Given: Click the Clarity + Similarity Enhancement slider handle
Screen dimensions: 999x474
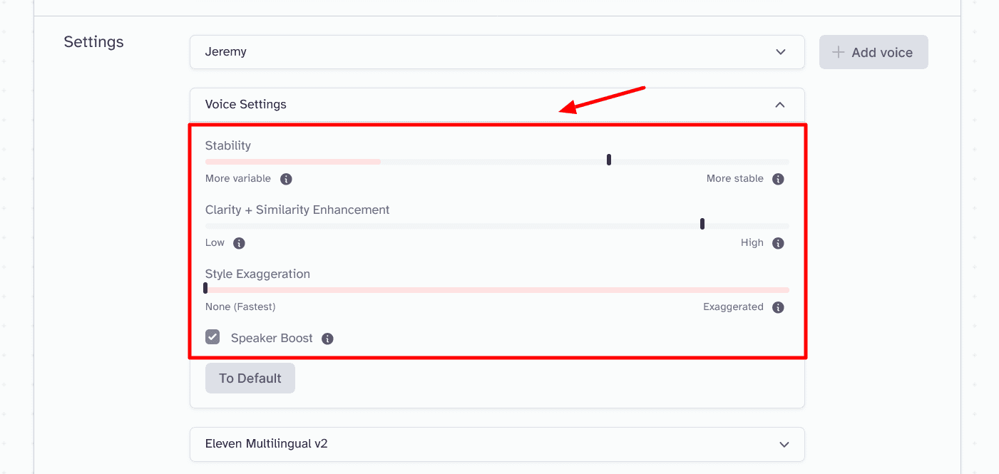Looking at the screenshot, I should click(x=702, y=224).
